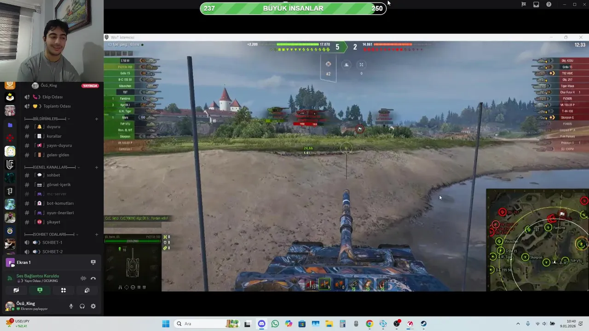This screenshot has height=331, width=589.
Task: Show hidden system tray icons chevron
Action: (x=518, y=324)
